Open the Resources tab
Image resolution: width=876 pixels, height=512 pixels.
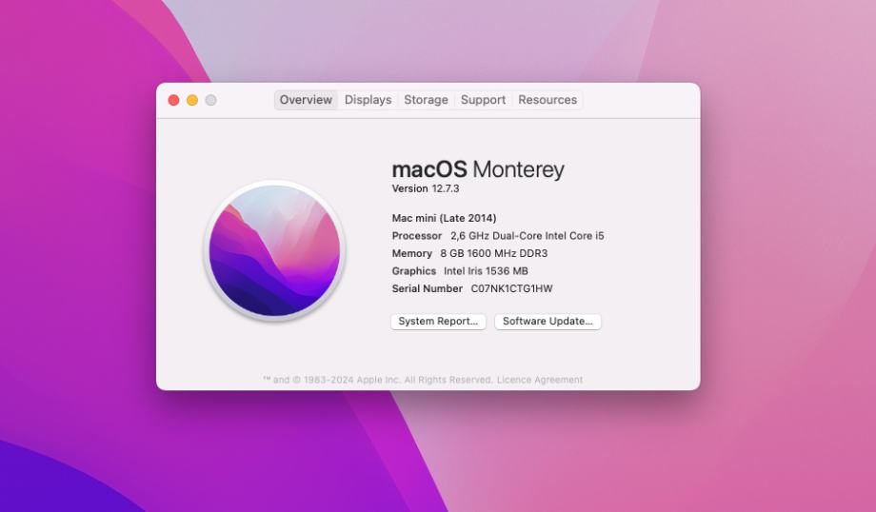(x=547, y=100)
